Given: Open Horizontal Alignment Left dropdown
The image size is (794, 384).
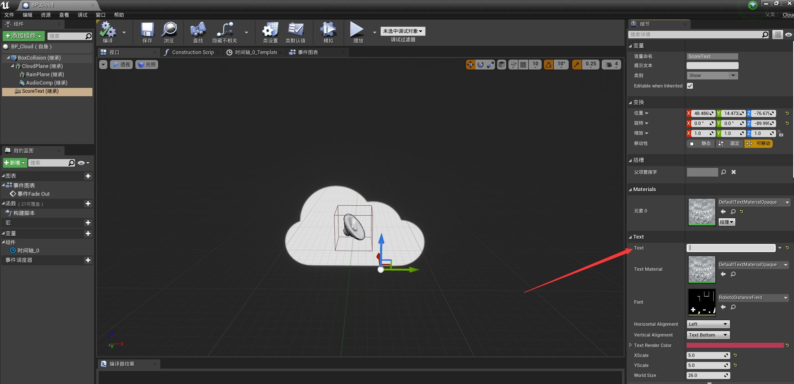Looking at the screenshot, I should pyautogui.click(x=708, y=324).
